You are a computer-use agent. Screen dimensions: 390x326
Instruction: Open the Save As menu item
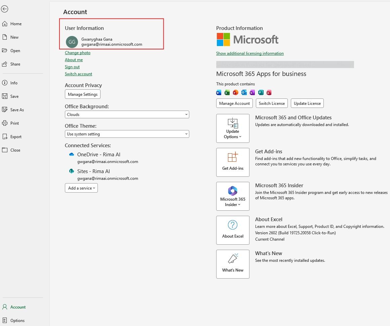(17, 110)
